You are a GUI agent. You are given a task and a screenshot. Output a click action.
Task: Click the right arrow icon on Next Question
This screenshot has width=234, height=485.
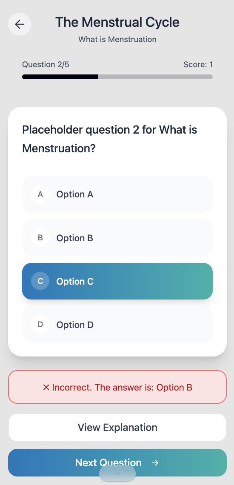[155, 463]
